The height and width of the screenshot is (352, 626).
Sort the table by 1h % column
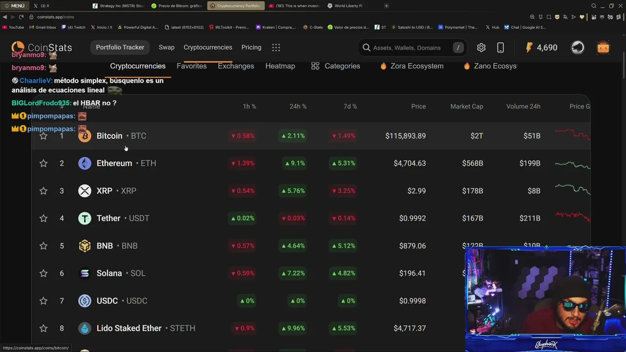[249, 106]
